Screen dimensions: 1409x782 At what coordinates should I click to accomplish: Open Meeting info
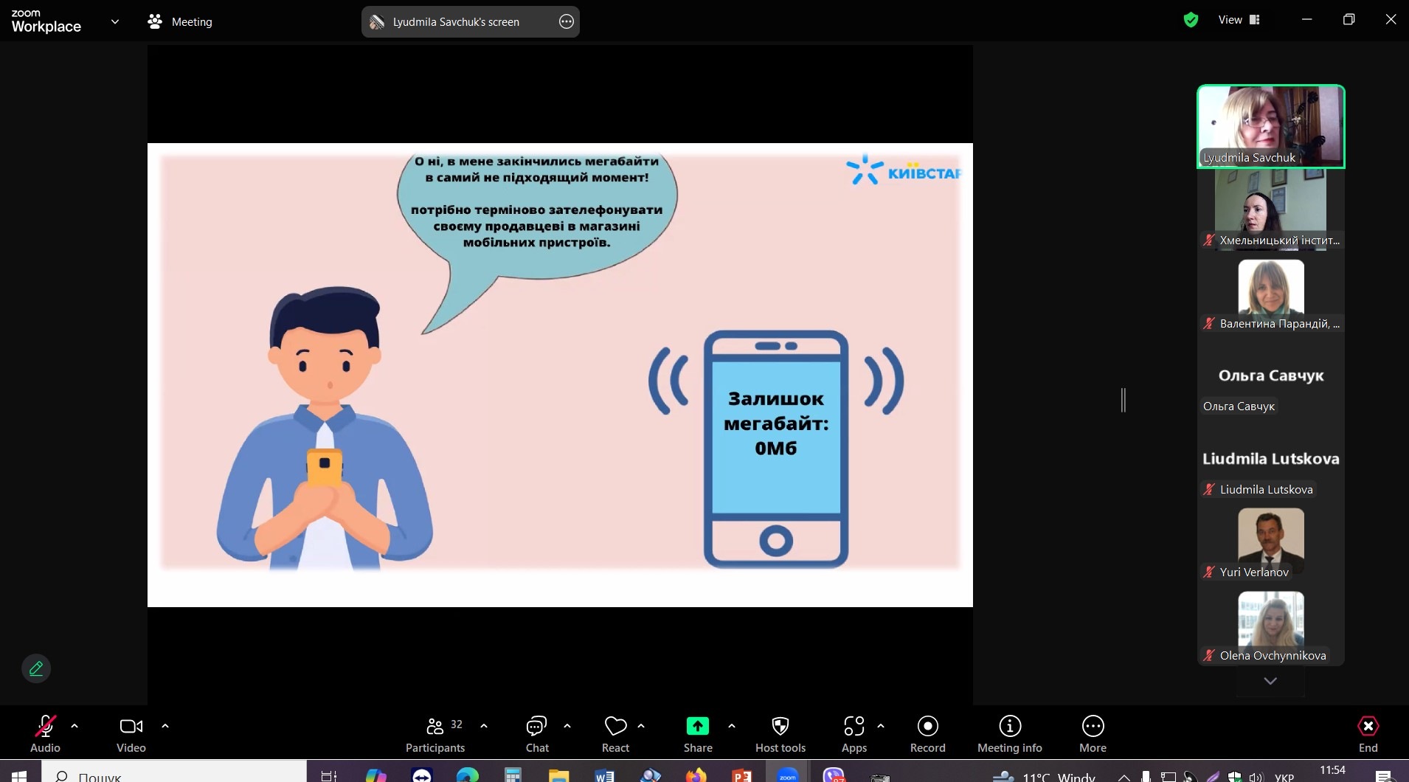click(x=1009, y=733)
